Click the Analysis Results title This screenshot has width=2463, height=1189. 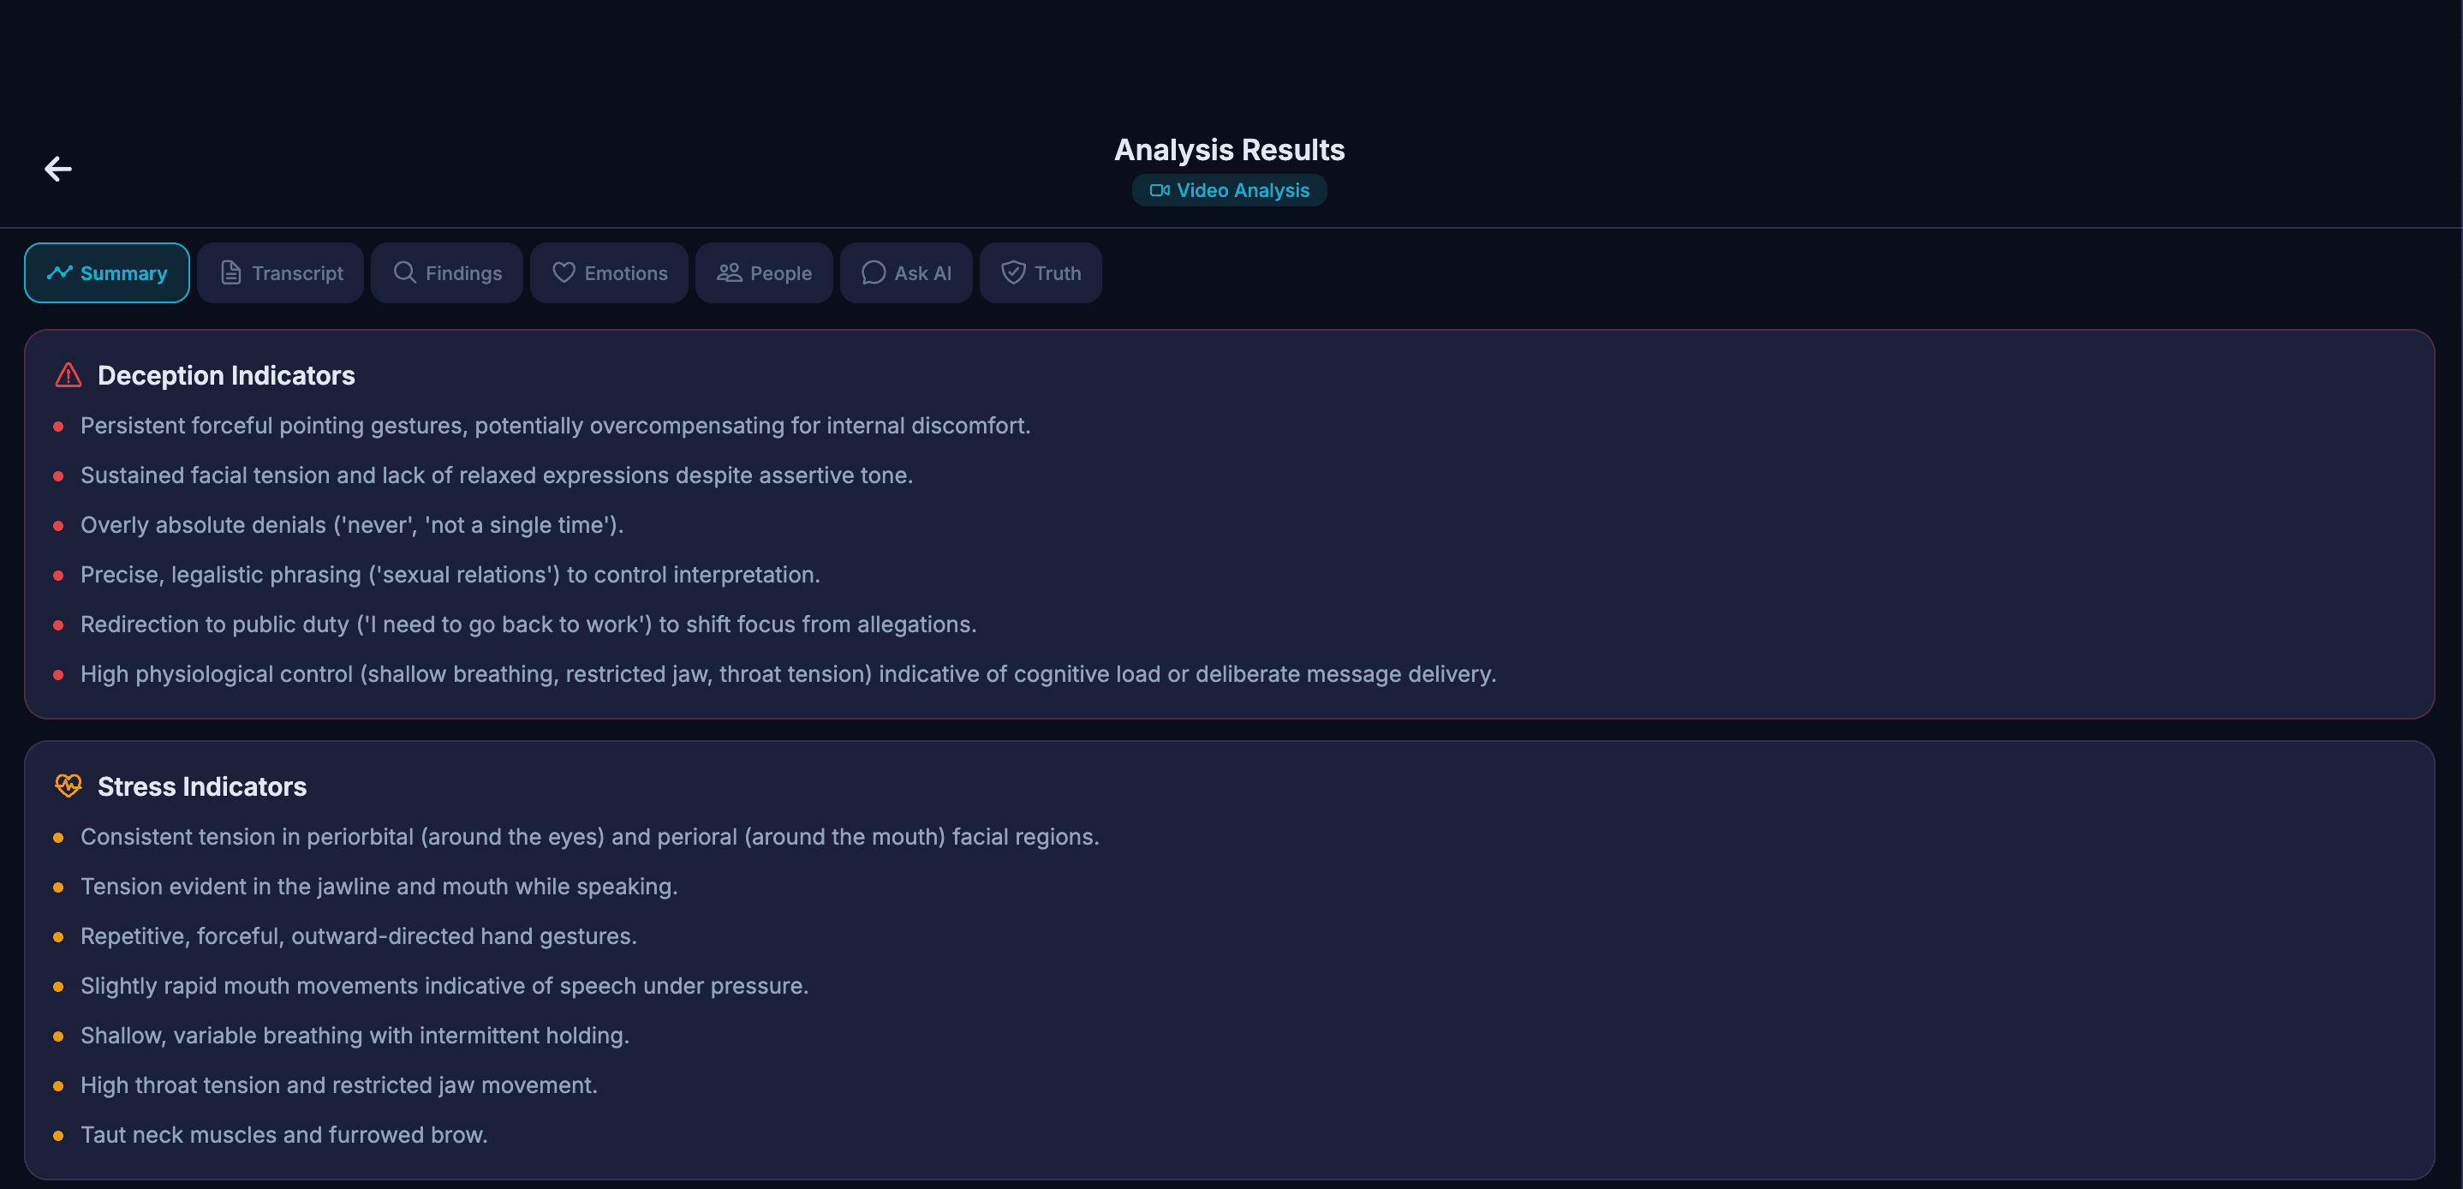click(x=1230, y=149)
